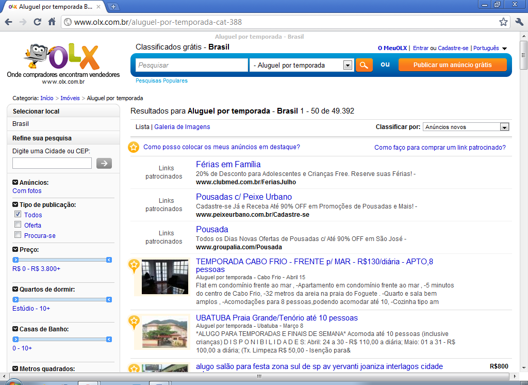Image resolution: width=528 pixels, height=385 pixels.
Task: Open Pousadas c/ Peixe Urbano link
Action: click(244, 197)
